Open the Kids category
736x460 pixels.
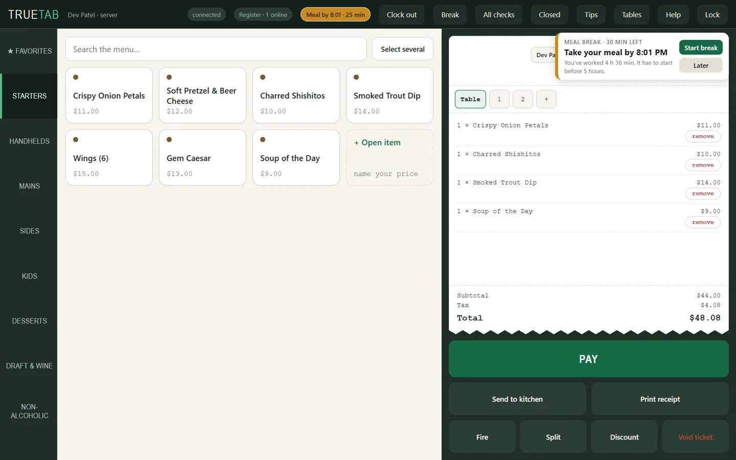29,276
